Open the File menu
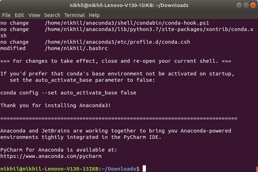Viewport: 258px width, 172px height. pos(6,15)
